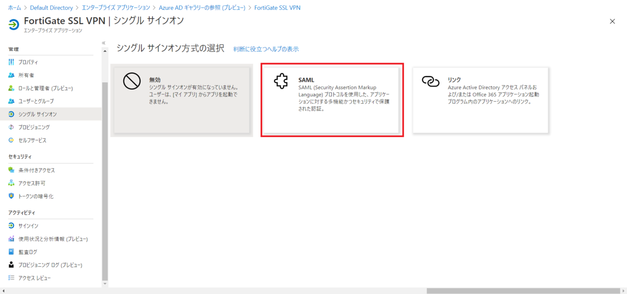Screen dimensions: 627x294
Task: Go to エンタープライズ アプリケーション breadcrumb
Action: pyautogui.click(x=116, y=8)
